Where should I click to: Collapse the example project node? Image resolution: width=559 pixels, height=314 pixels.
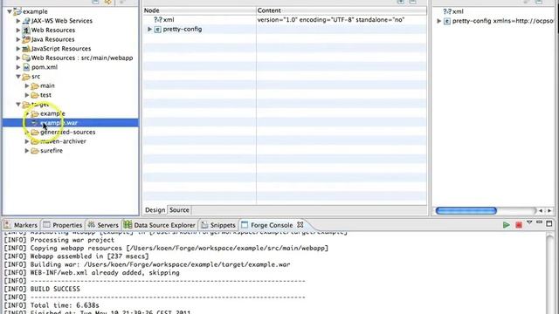click(10, 11)
